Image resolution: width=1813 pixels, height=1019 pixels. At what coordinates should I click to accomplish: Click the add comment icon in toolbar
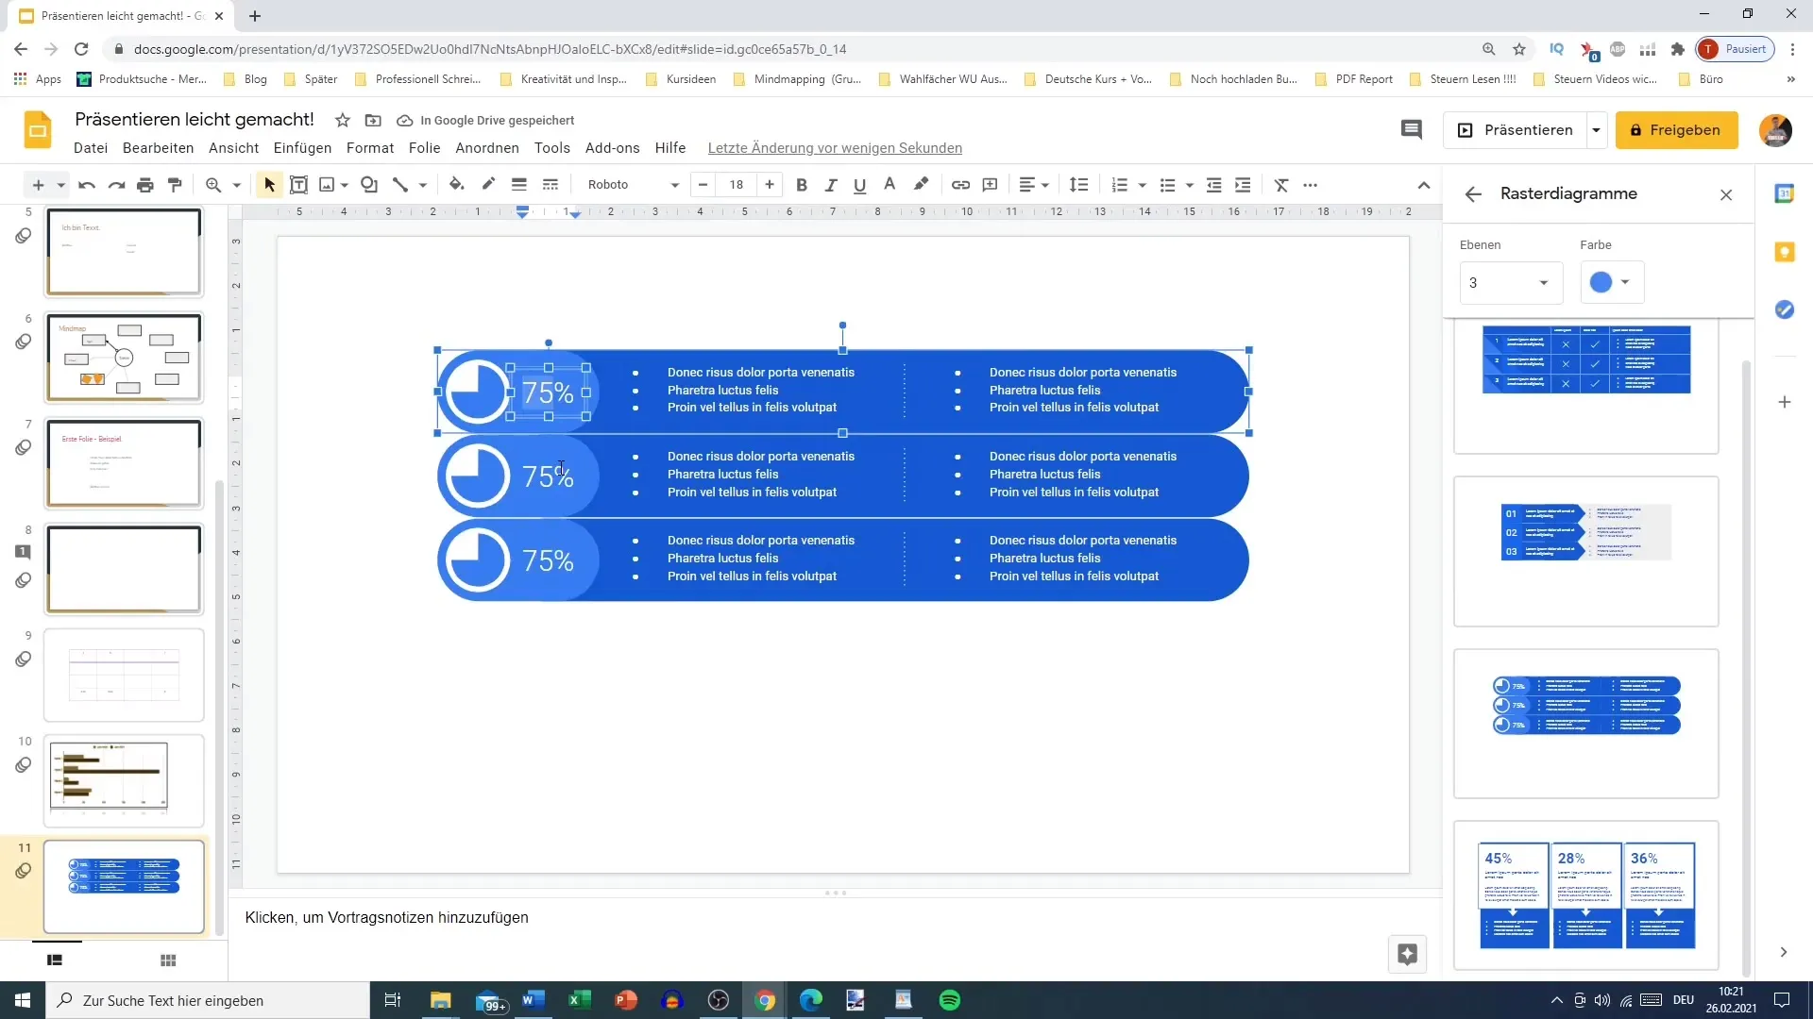991,185
